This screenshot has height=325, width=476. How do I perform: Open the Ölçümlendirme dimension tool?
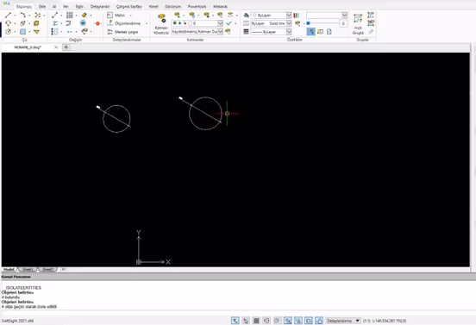point(124,23)
